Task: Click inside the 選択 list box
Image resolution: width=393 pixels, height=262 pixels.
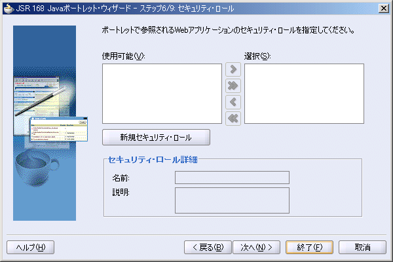Action: pos(304,94)
